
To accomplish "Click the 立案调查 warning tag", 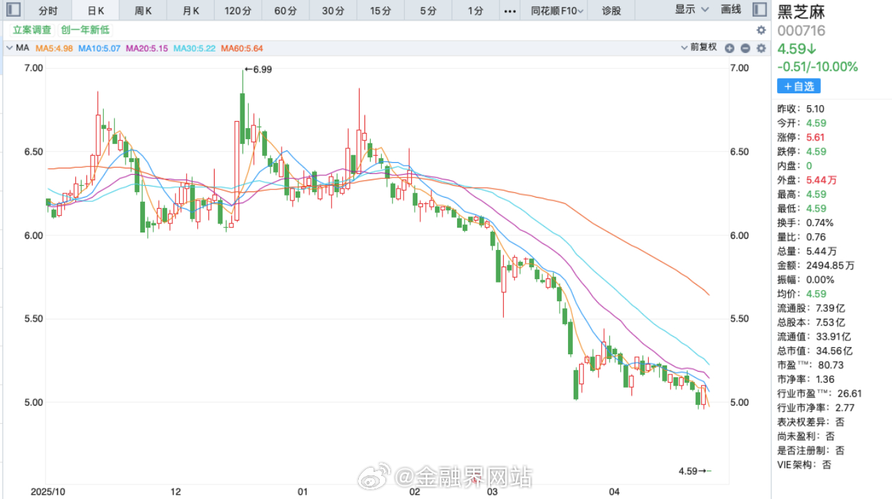I will point(31,30).
